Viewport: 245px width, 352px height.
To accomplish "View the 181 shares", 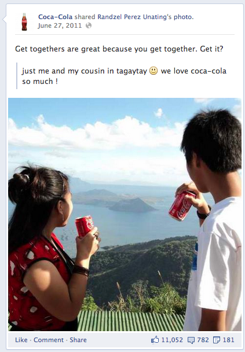I will pos(229,340).
